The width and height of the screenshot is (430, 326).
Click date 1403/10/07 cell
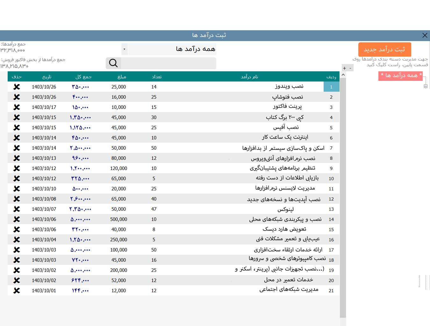(44, 209)
